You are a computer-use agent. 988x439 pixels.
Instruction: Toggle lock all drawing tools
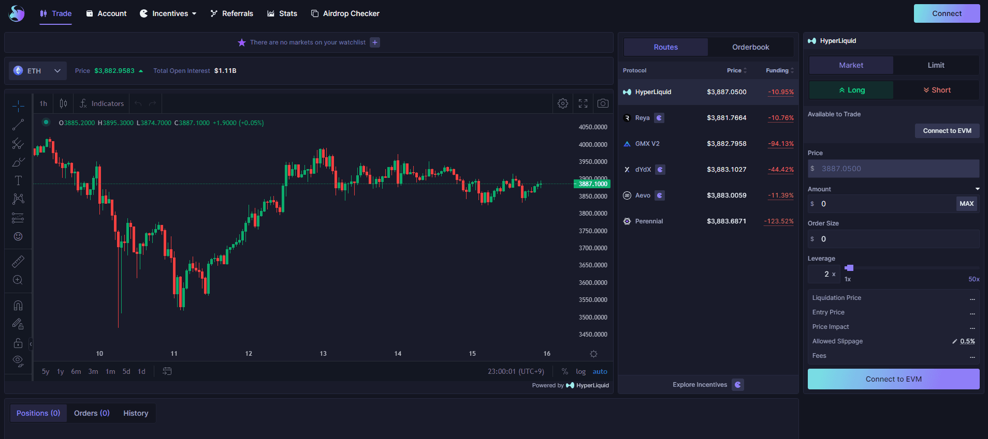point(18,343)
